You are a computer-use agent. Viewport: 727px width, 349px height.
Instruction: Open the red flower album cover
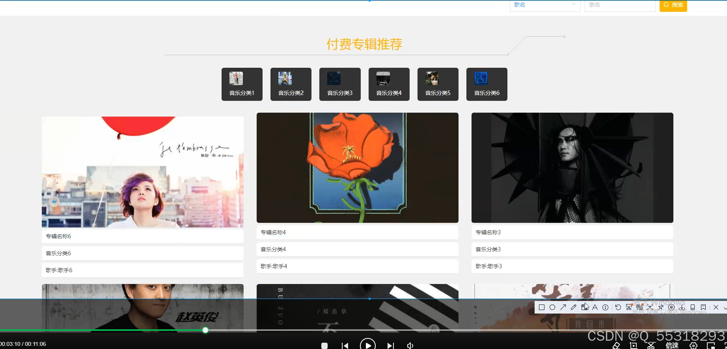358,168
